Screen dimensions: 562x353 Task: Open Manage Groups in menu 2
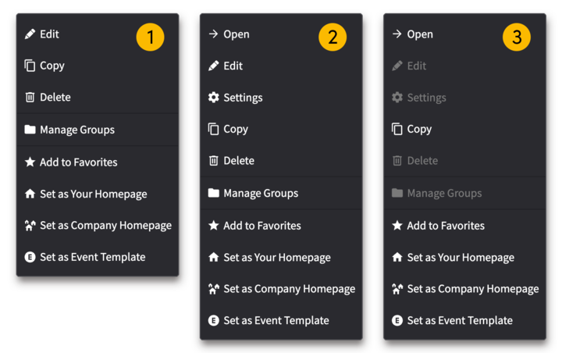(x=260, y=193)
